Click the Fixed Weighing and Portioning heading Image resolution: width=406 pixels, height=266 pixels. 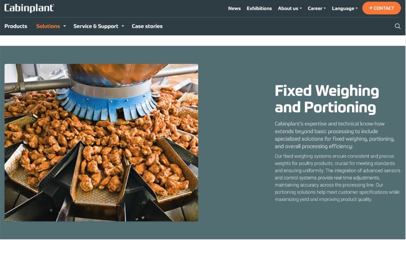tap(327, 99)
